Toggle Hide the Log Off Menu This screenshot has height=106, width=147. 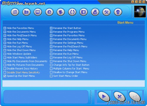coord(5,47)
